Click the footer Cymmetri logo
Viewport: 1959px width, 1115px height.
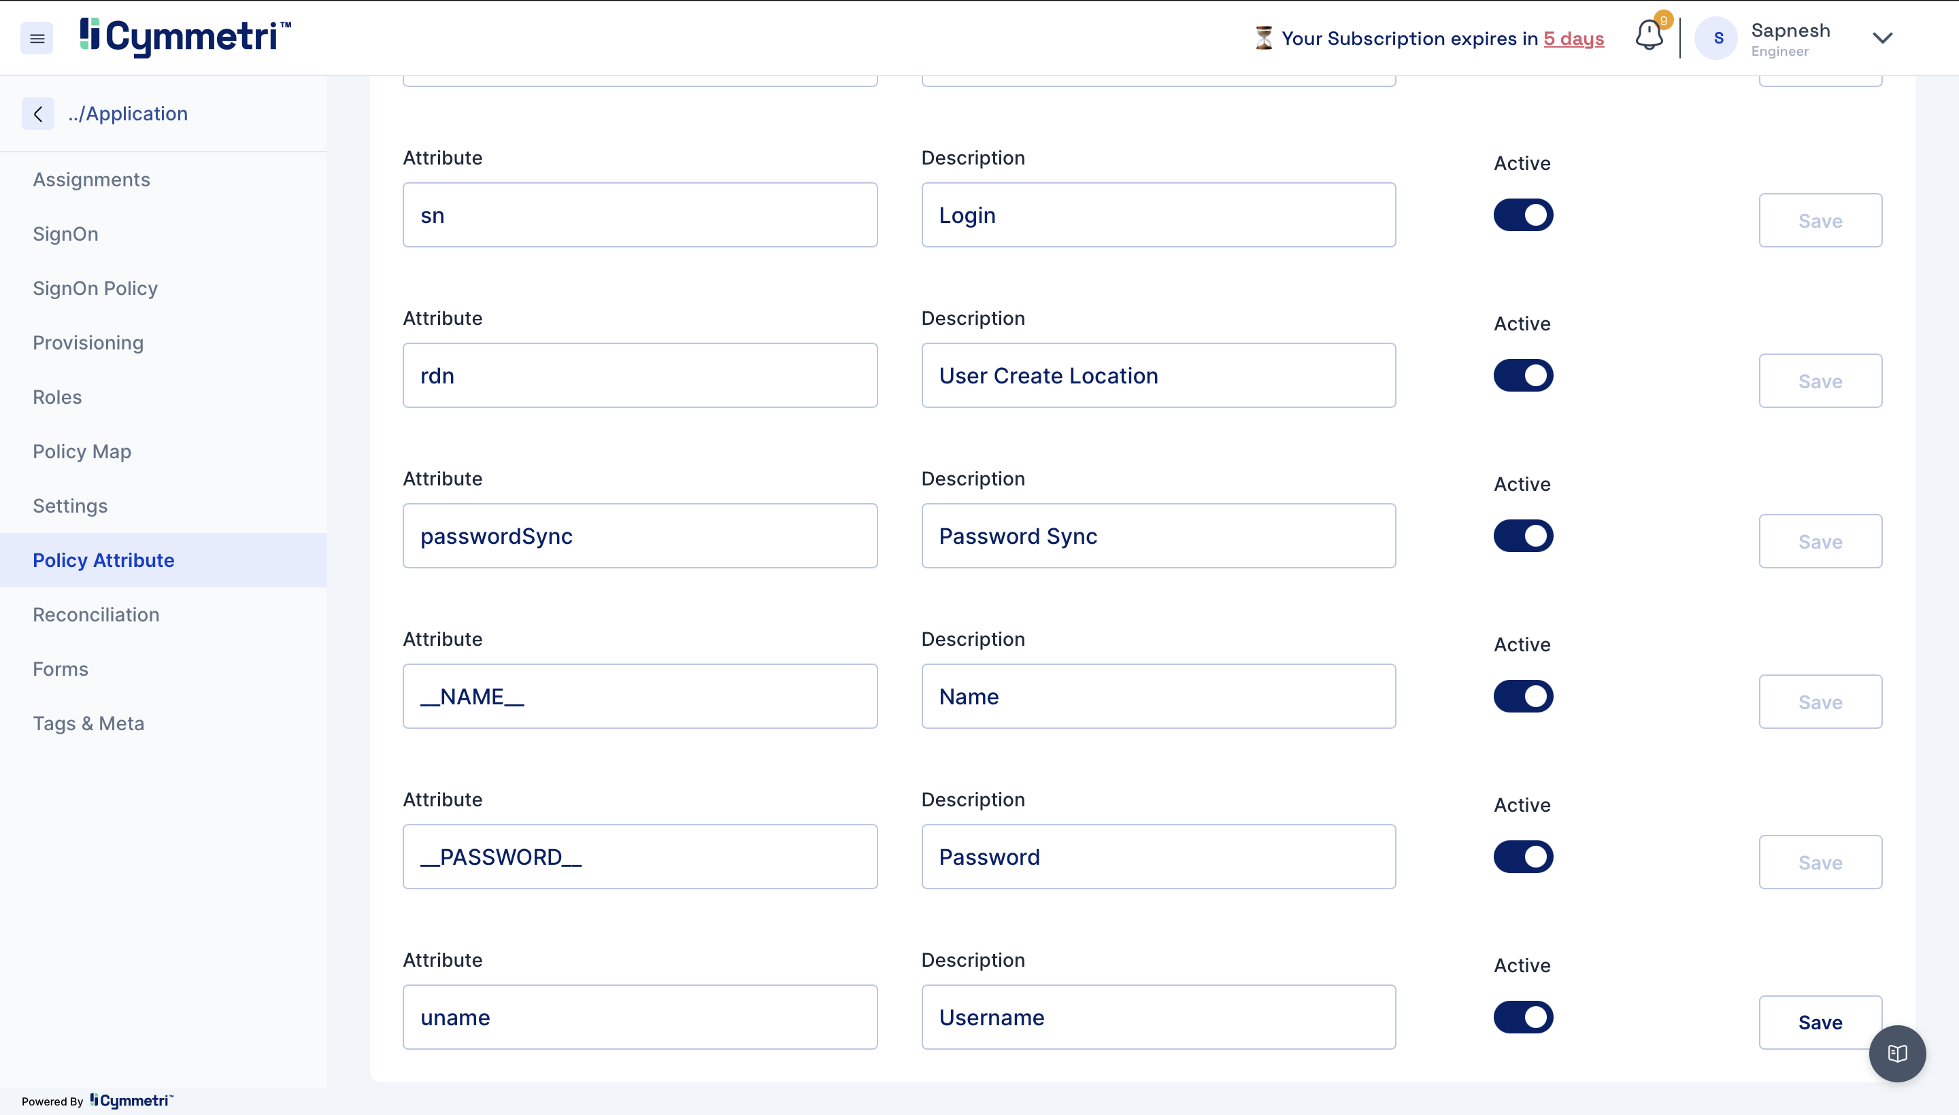point(132,1101)
